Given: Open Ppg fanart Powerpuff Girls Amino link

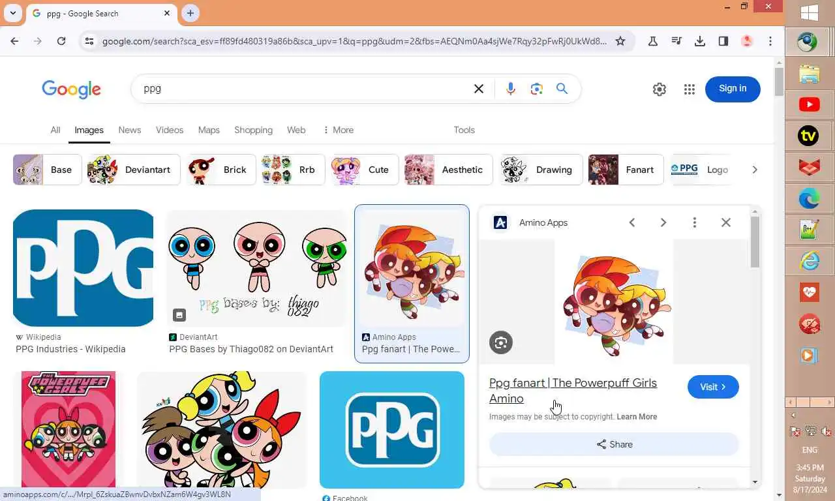Looking at the screenshot, I should tap(573, 391).
